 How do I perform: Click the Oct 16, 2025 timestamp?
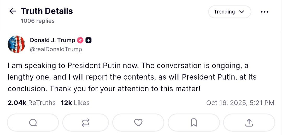[x=240, y=103]
